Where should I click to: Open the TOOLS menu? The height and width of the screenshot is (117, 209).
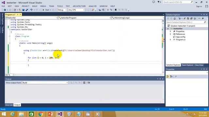coord(60,6)
